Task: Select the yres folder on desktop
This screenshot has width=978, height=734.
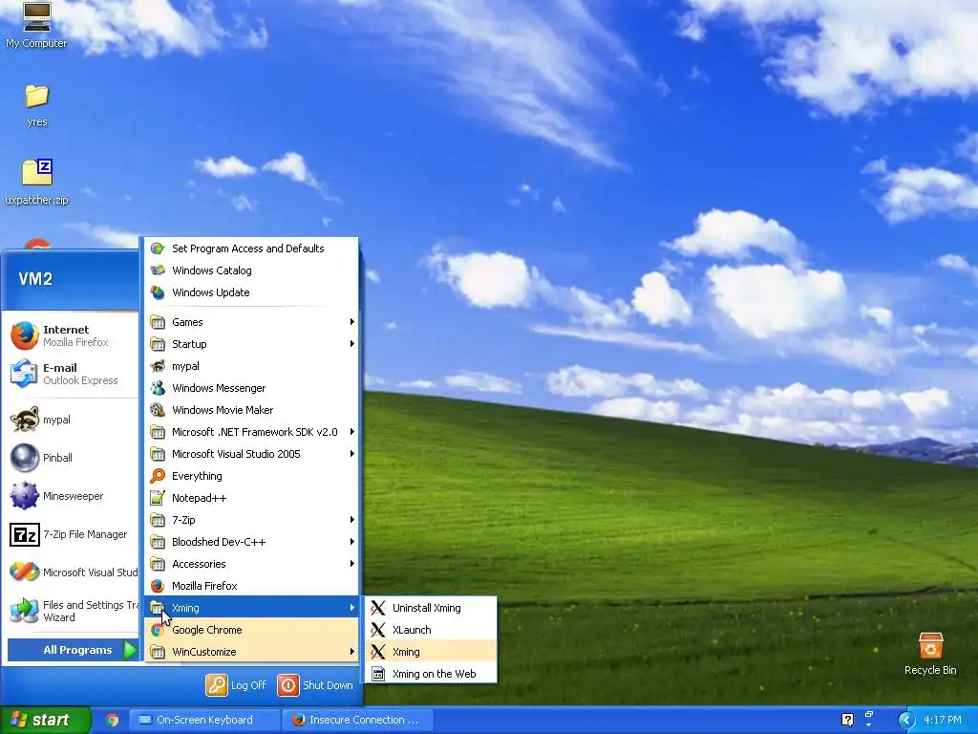Action: pyautogui.click(x=37, y=105)
